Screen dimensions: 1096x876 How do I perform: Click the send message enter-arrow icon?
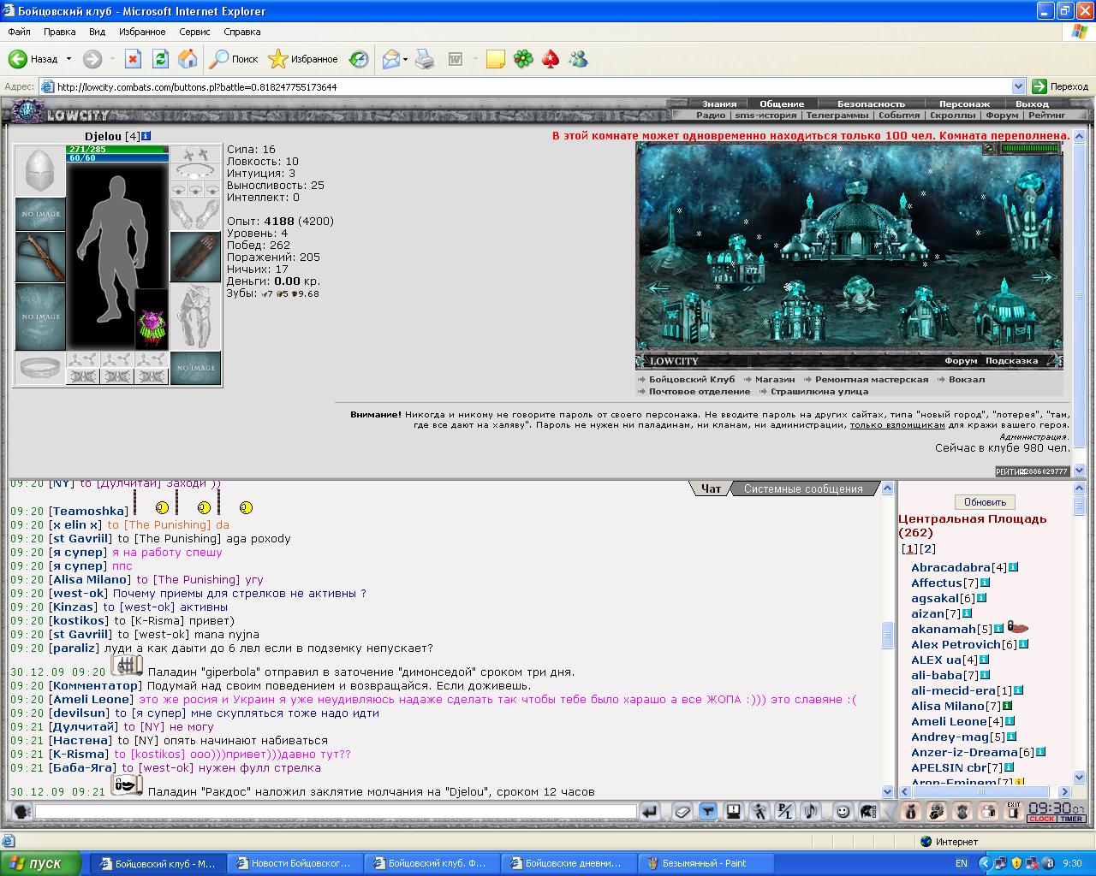pyautogui.click(x=650, y=811)
